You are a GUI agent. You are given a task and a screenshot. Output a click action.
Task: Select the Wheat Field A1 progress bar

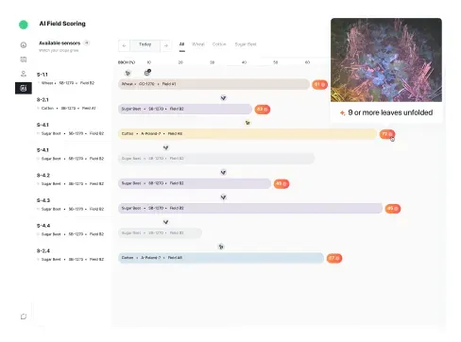point(214,84)
